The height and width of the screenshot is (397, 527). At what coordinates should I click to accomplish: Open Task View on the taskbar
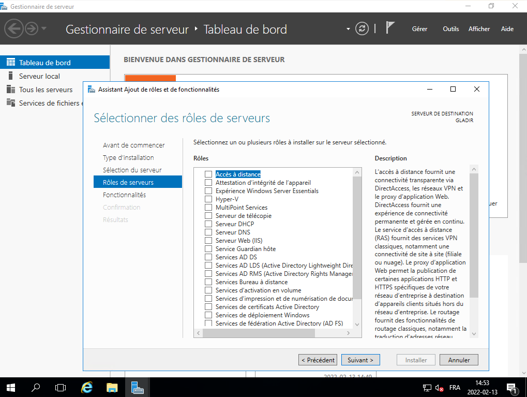tap(61, 388)
